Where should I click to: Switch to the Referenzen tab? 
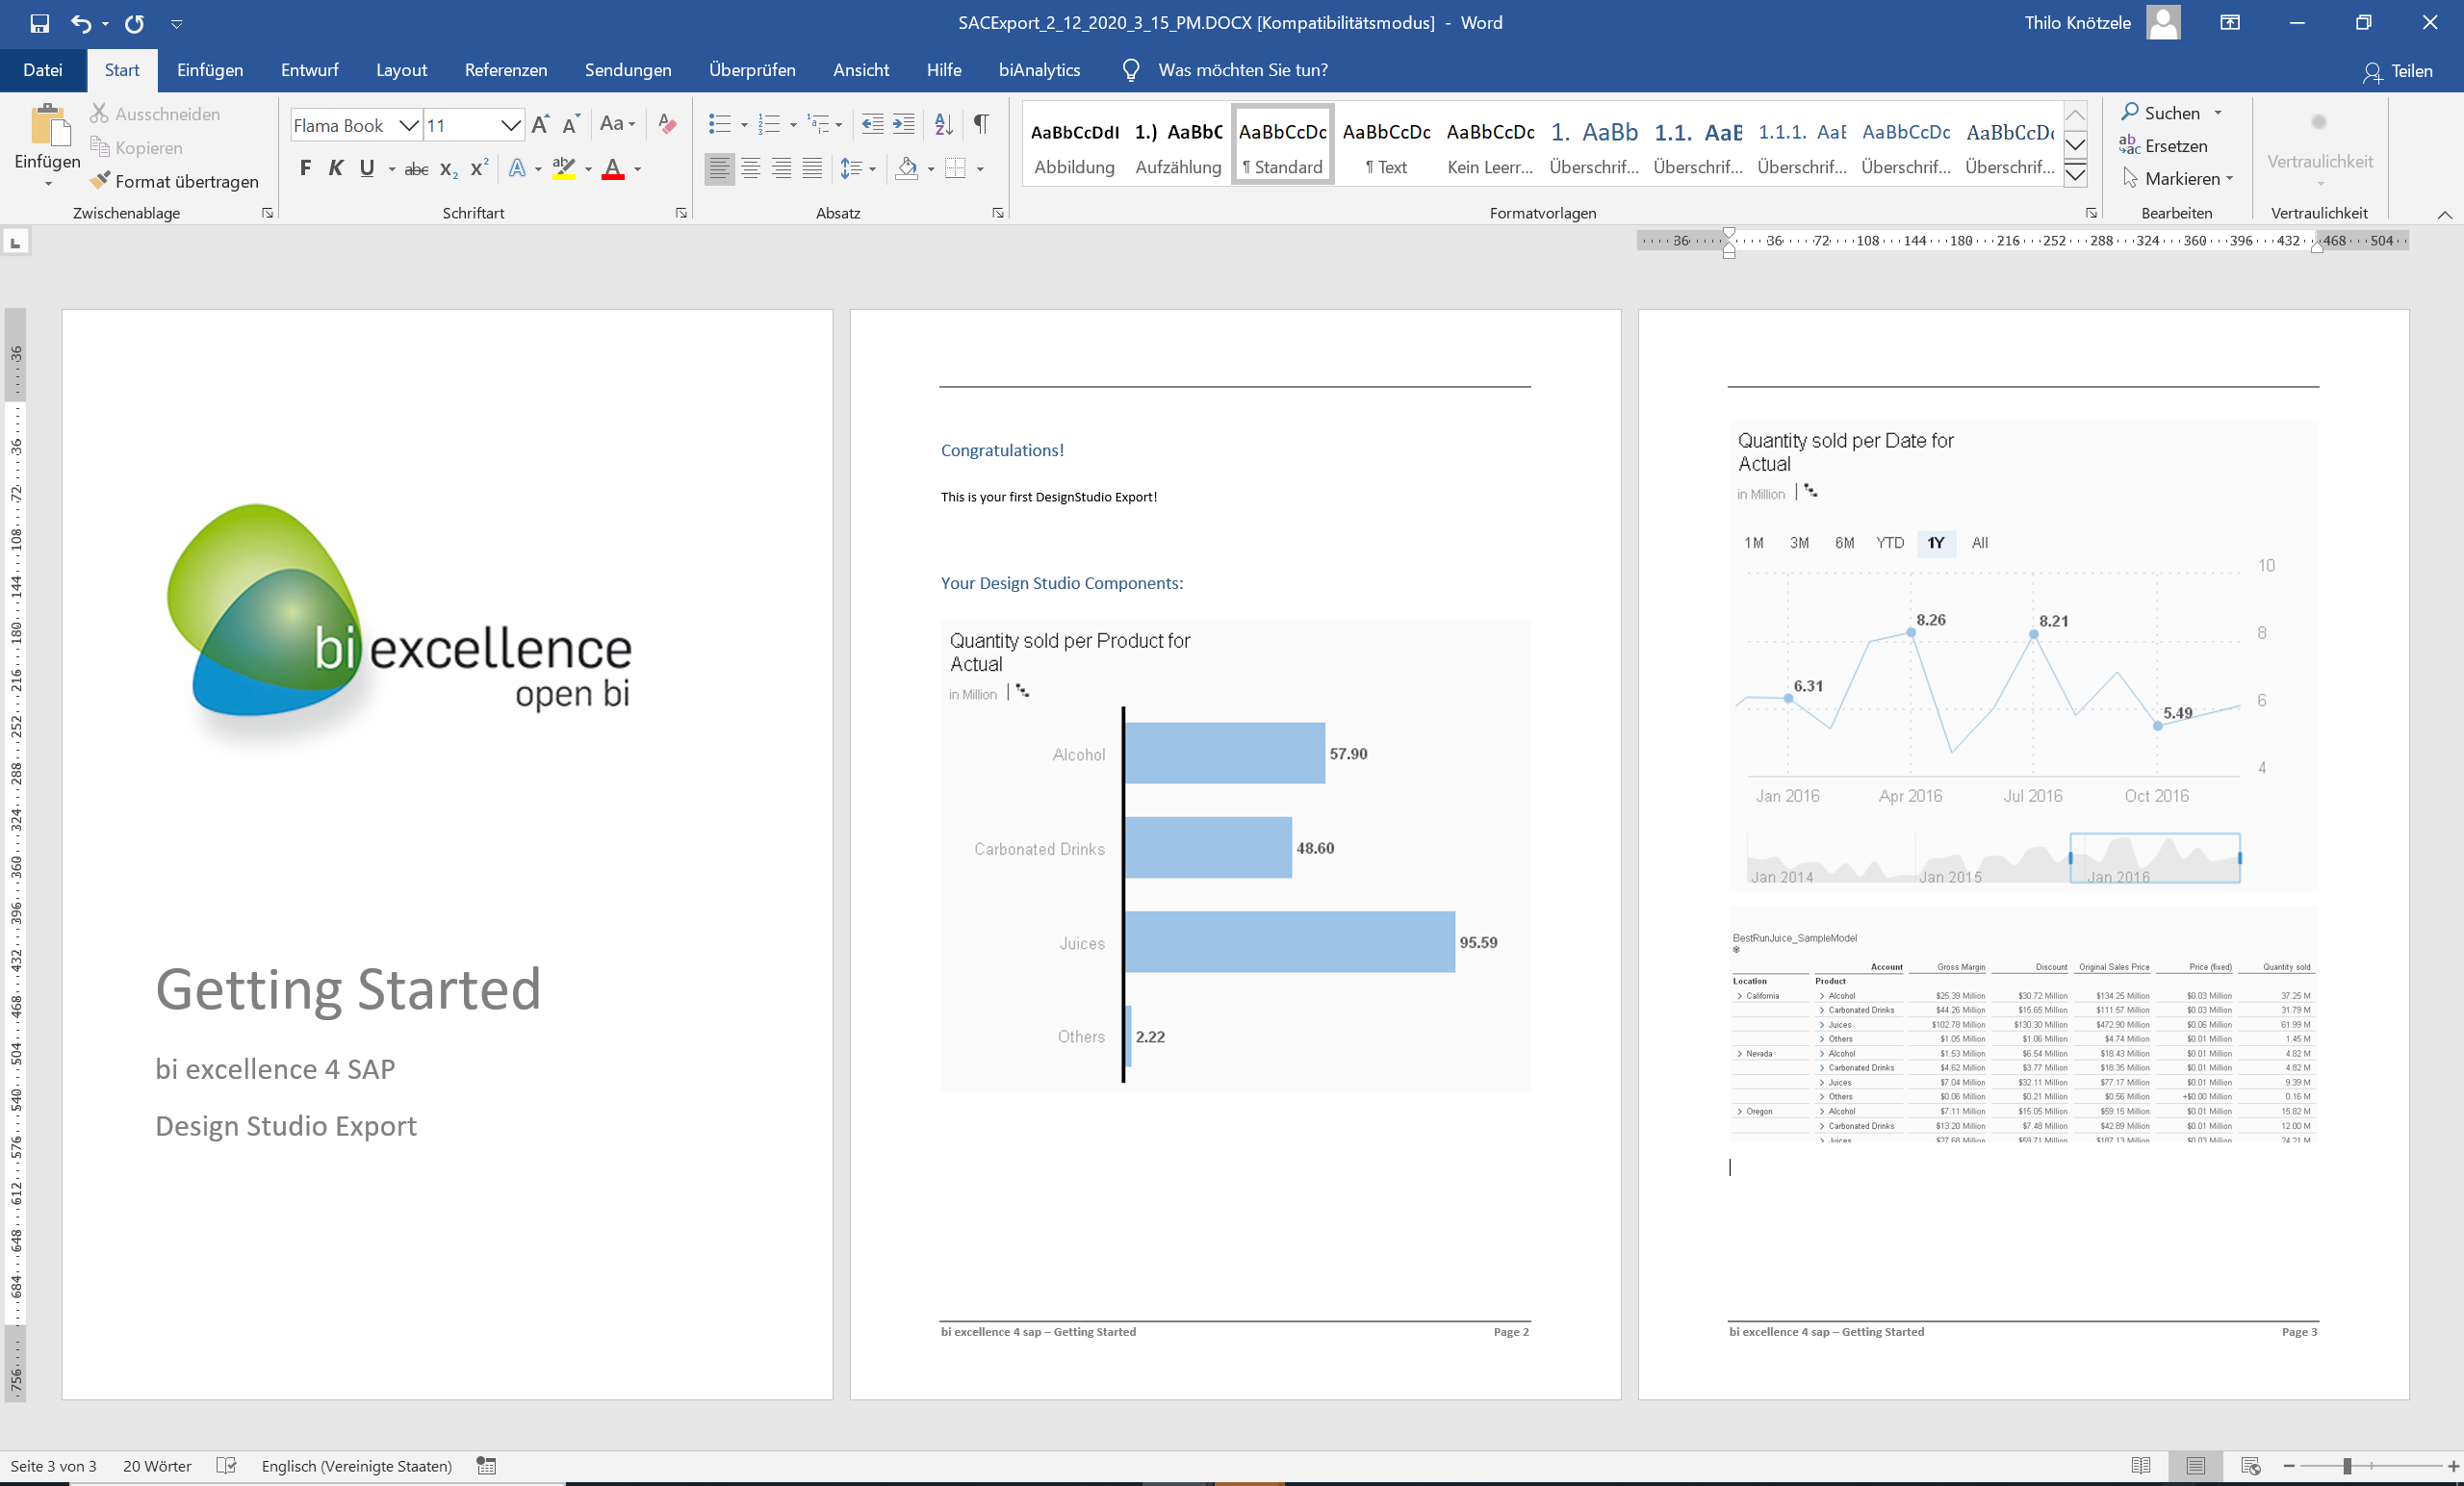point(506,70)
